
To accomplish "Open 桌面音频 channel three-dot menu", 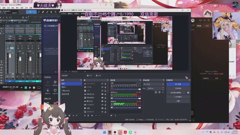I will tap(112, 104).
